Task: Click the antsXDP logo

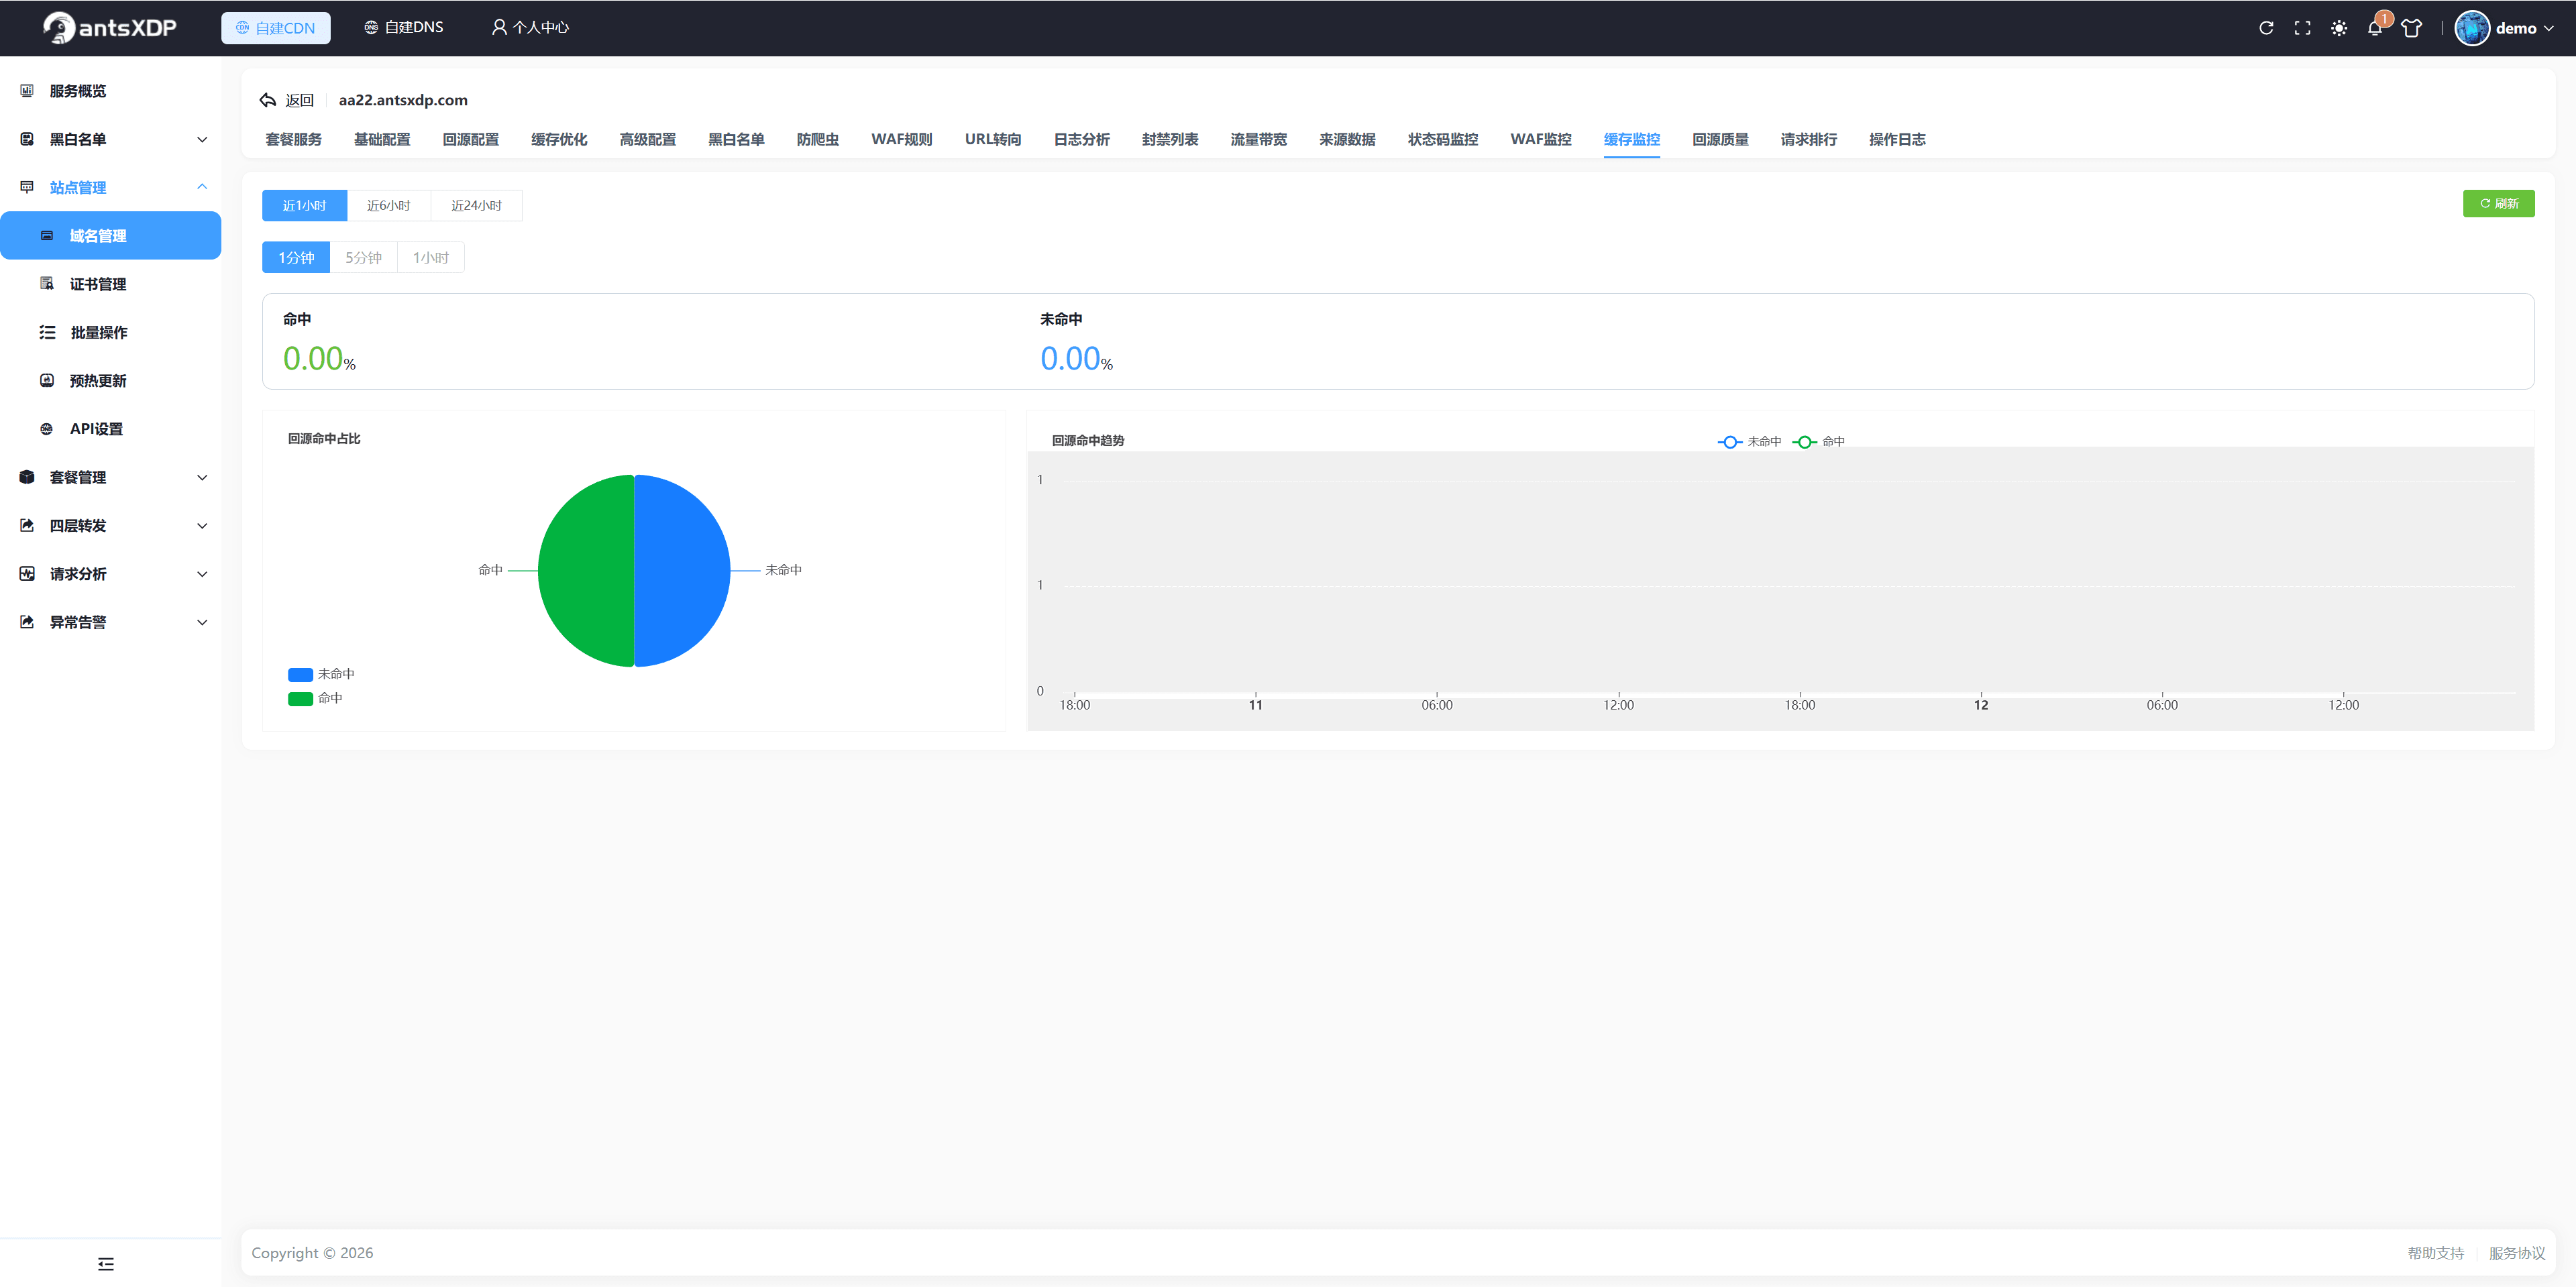Action: pos(110,27)
